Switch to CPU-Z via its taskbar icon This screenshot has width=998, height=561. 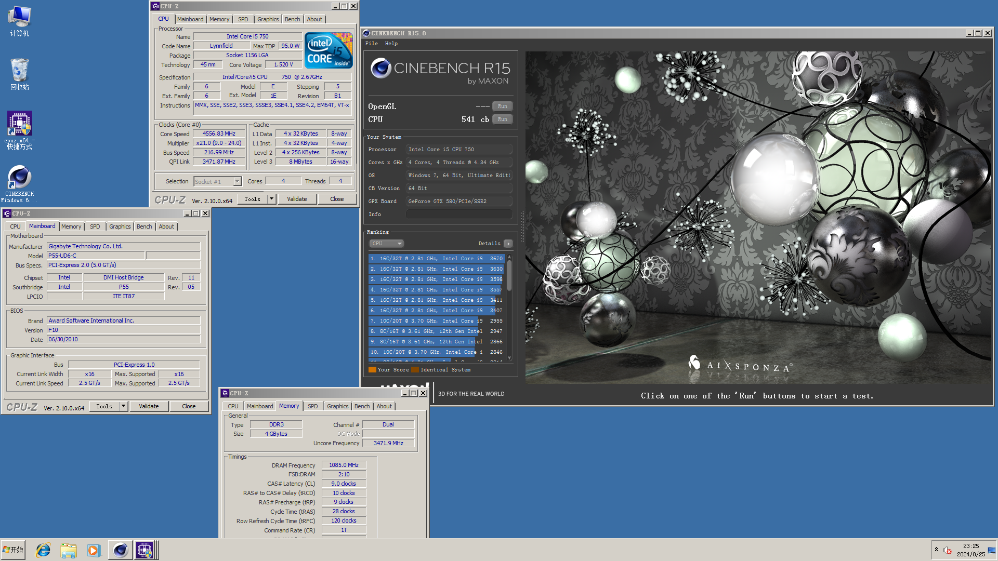pos(145,550)
